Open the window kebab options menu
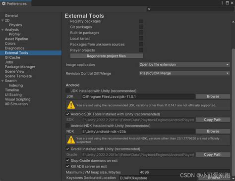 pyautogui.click(x=222, y=3)
